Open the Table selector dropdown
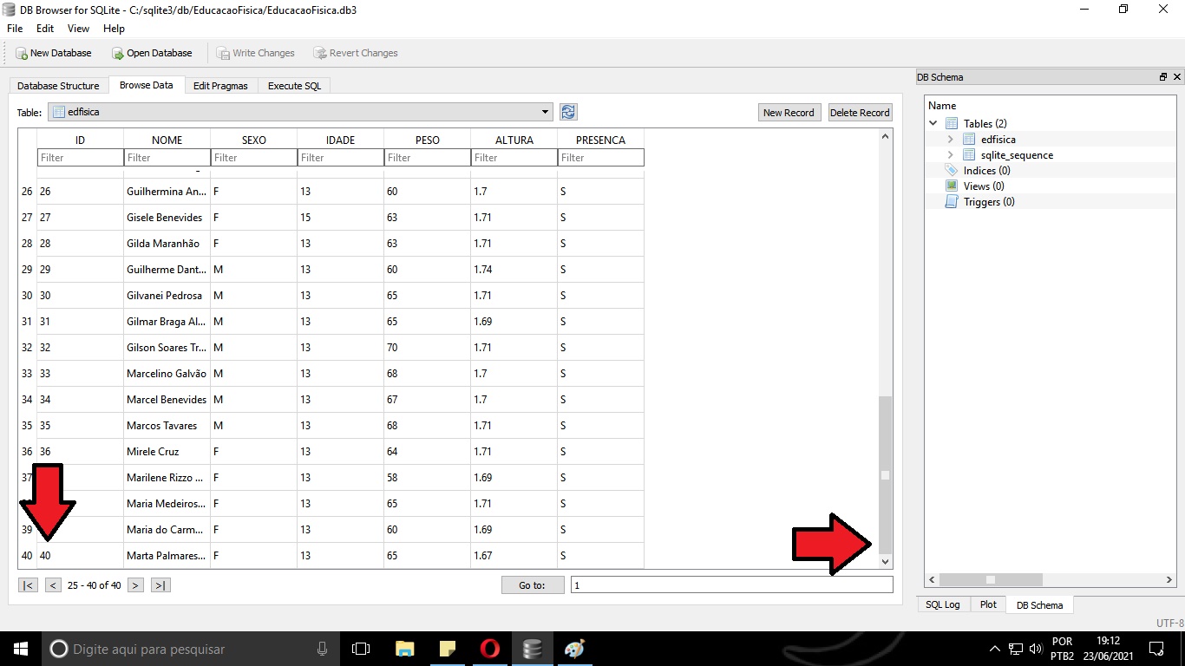Image resolution: width=1185 pixels, height=666 pixels. tap(545, 112)
